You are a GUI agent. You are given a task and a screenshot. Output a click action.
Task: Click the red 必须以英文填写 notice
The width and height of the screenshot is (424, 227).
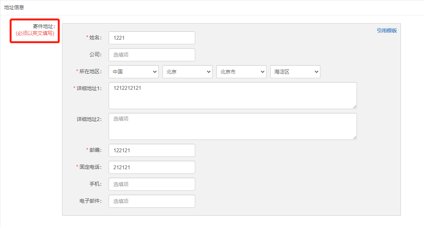point(35,33)
